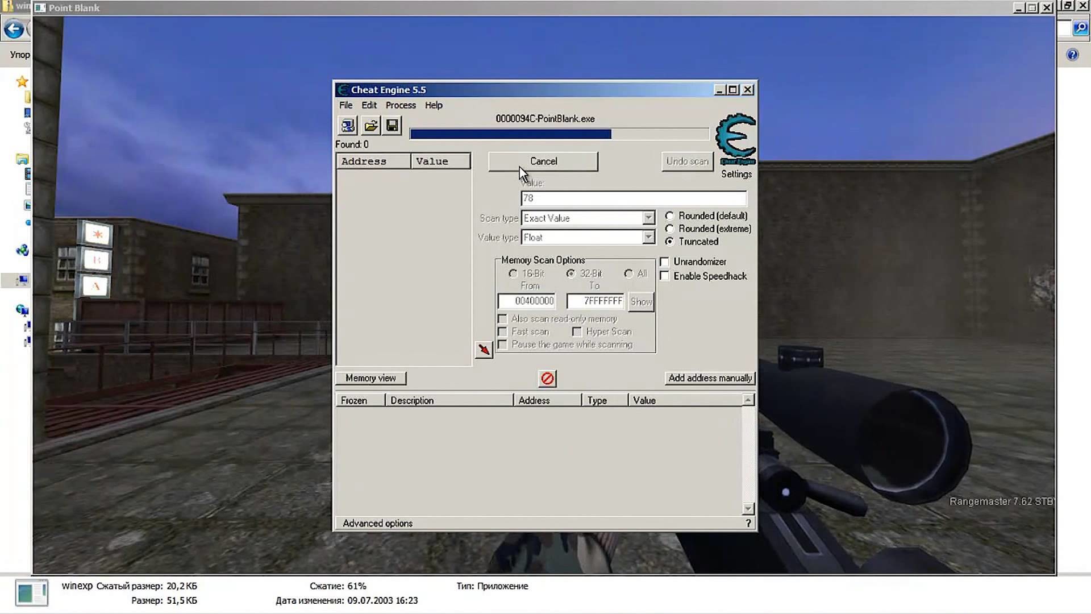Screen dimensions: 1091x614
Task: Cancel the running scan
Action: point(543,161)
